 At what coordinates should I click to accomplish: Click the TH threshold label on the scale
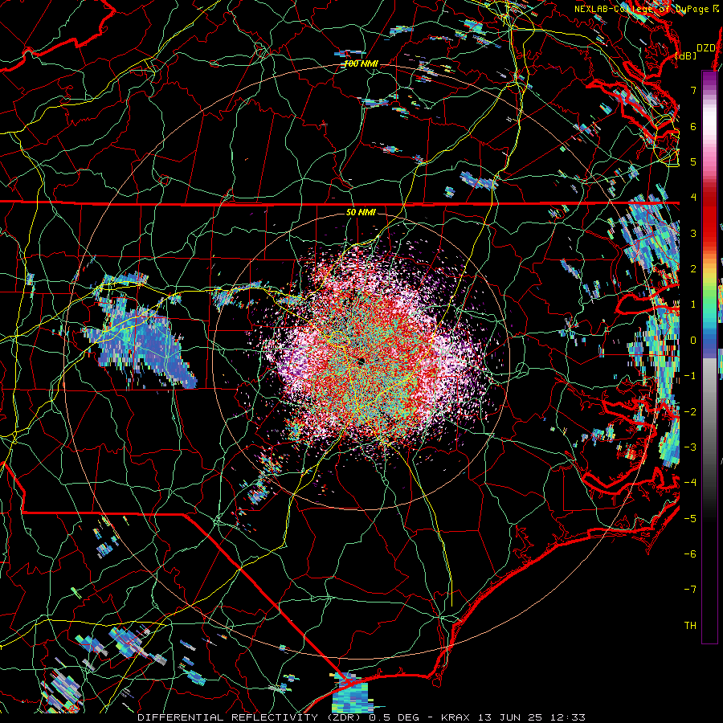point(690,626)
